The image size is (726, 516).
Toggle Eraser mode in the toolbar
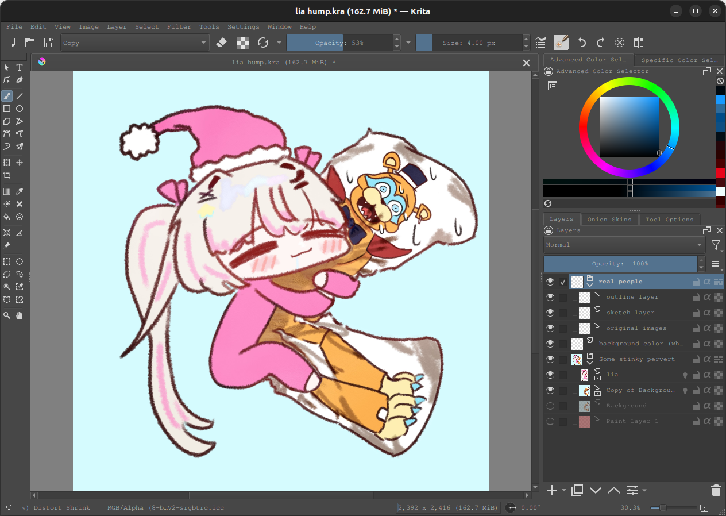coord(222,43)
